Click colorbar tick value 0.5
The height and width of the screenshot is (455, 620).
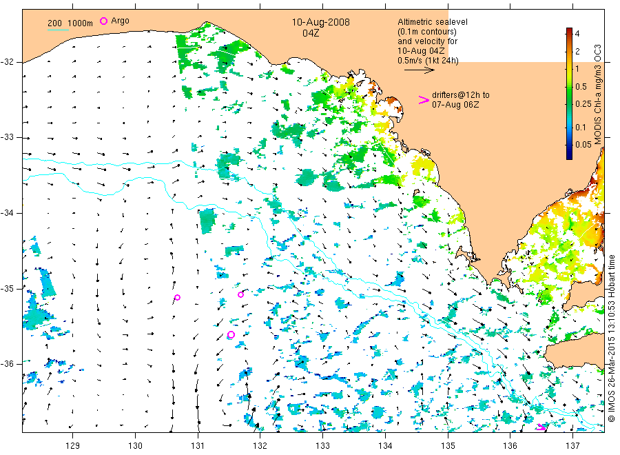tap(581, 86)
